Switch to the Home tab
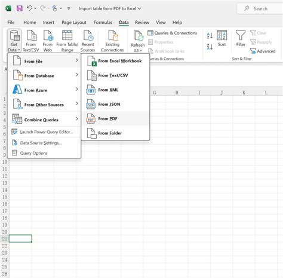Screen dimensions: 283x278 (x=30, y=22)
